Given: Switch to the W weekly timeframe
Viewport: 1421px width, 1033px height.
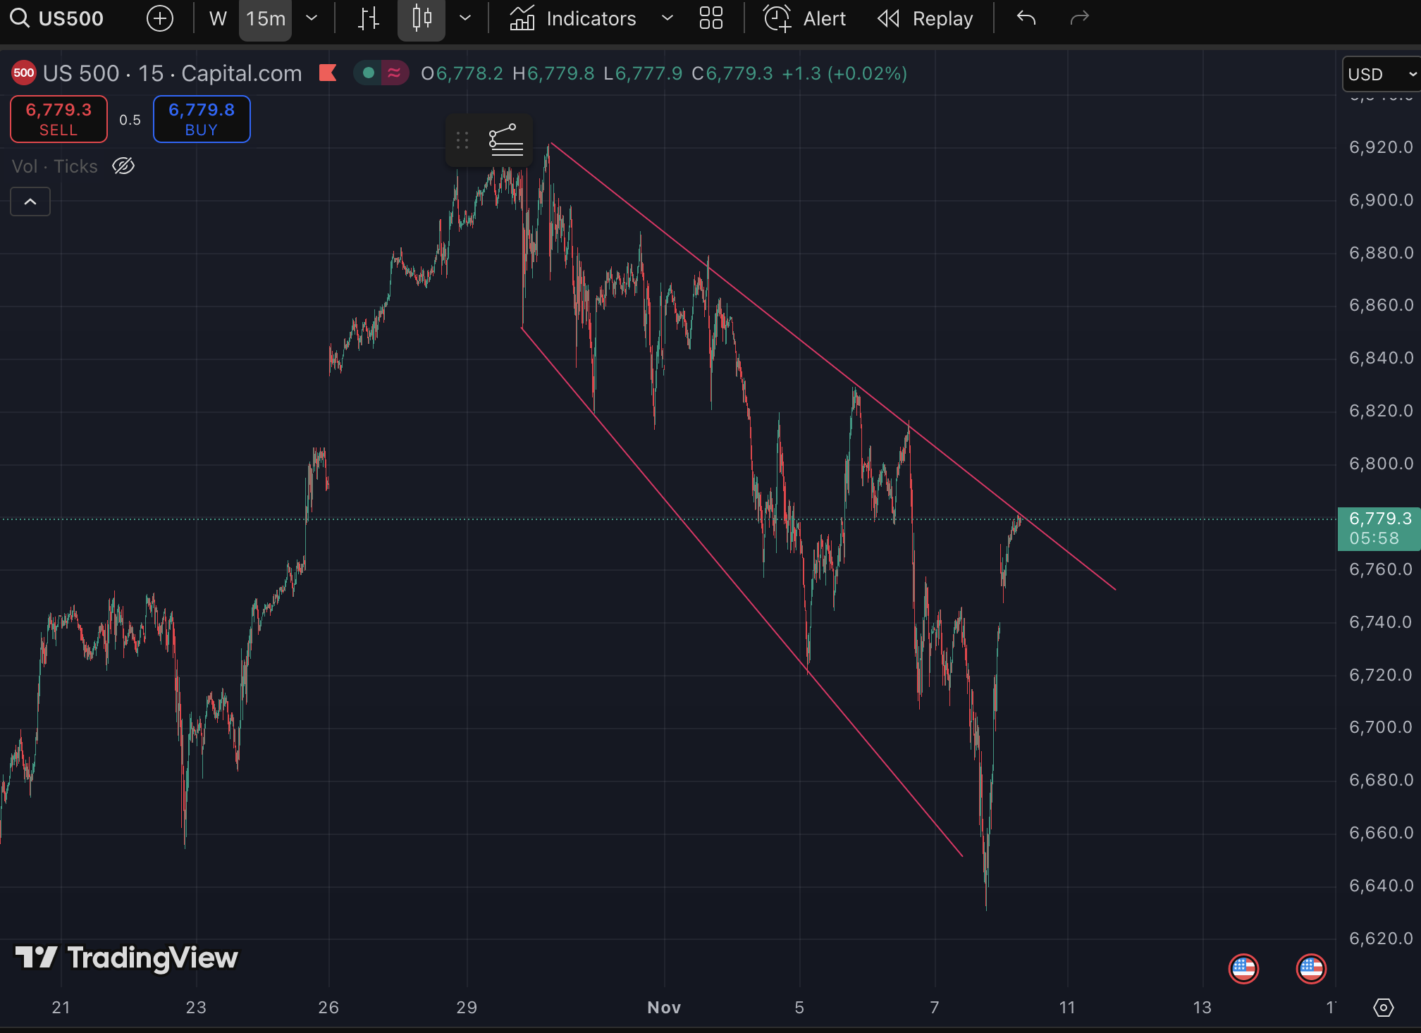Looking at the screenshot, I should 218,18.
